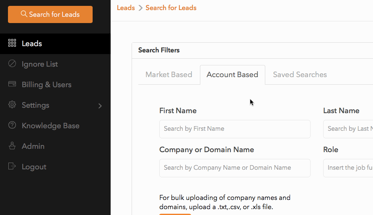Click the Ignore List circle-slash icon
Viewport: 373px width, 215px height.
point(12,64)
